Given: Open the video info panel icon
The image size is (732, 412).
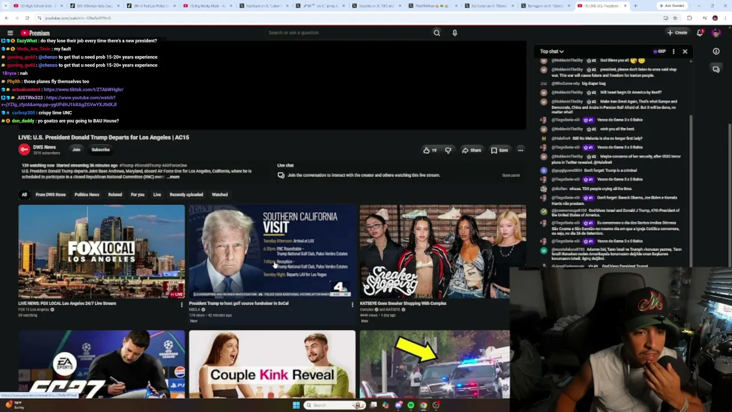Looking at the screenshot, I should click(x=716, y=51).
